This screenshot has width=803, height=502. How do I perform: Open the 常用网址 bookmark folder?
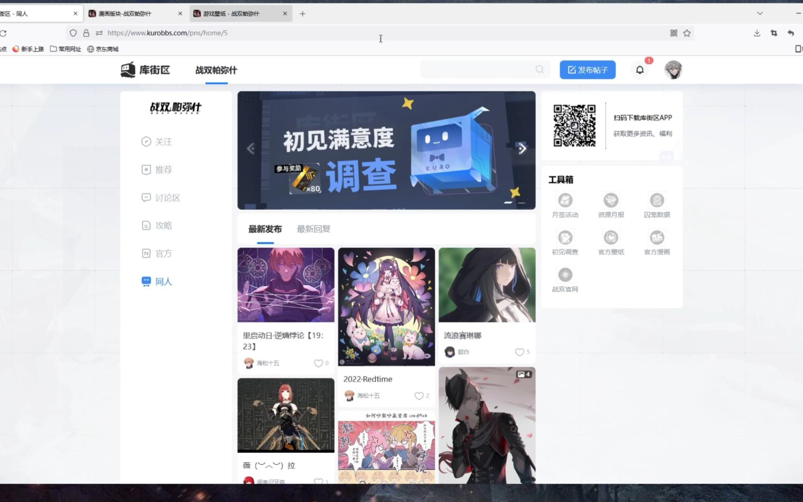[x=65, y=49]
